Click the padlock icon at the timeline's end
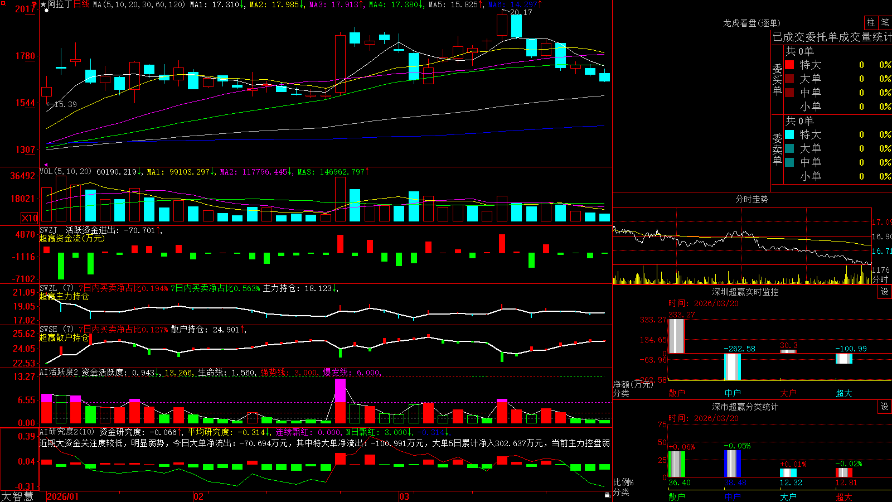Screen dimensions: 892x502 [607, 495]
